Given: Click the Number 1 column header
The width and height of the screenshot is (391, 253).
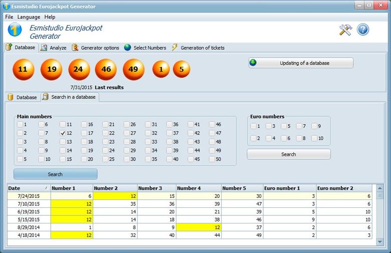Looking at the screenshot, I should pyautogui.click(x=72, y=188).
